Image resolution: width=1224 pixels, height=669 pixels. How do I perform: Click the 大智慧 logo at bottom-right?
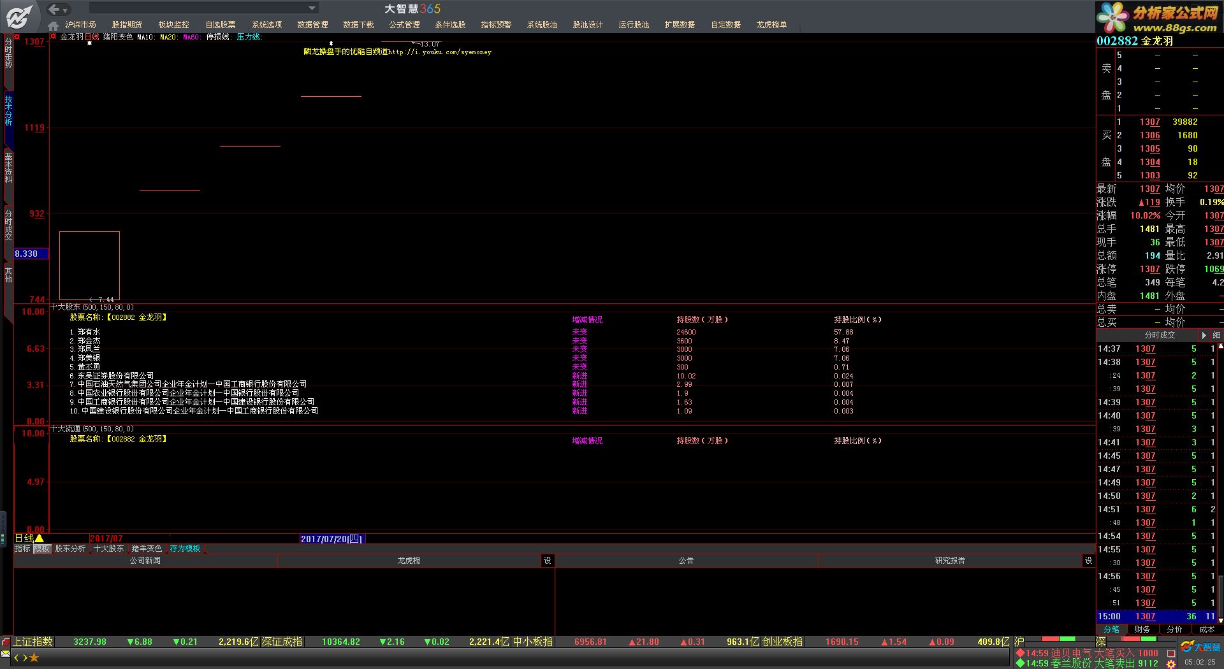pyautogui.click(x=1200, y=647)
